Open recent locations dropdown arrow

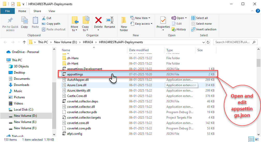click(19, 42)
